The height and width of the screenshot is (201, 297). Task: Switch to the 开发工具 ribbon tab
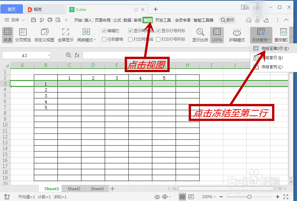coord(164,20)
